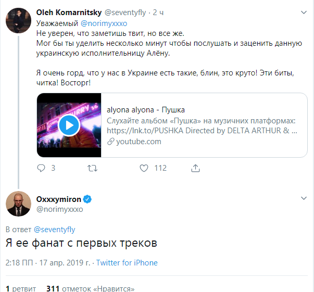Image resolution: width=314 pixels, height=292 pixels.
Task: Open the @seventyfly reply-to link
Action: pyautogui.click(x=55, y=229)
